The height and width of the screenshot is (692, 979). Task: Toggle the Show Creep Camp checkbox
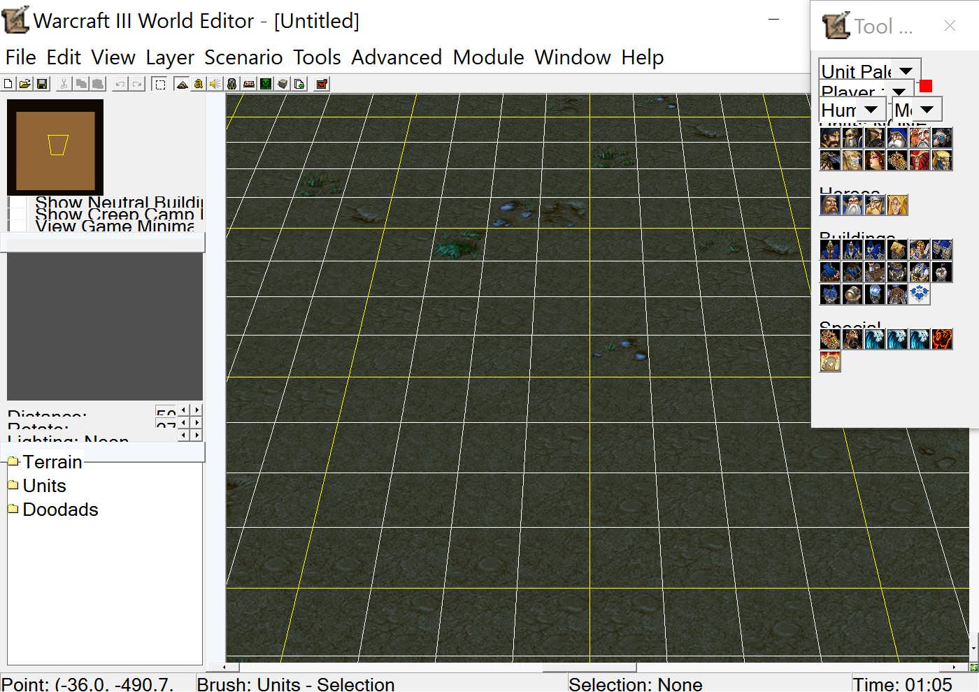pyautogui.click(x=17, y=215)
